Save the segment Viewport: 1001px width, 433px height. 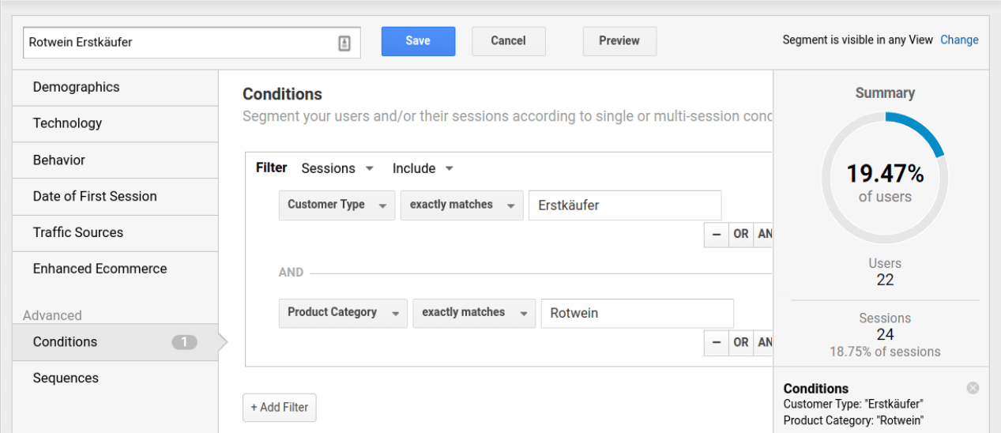click(x=418, y=41)
